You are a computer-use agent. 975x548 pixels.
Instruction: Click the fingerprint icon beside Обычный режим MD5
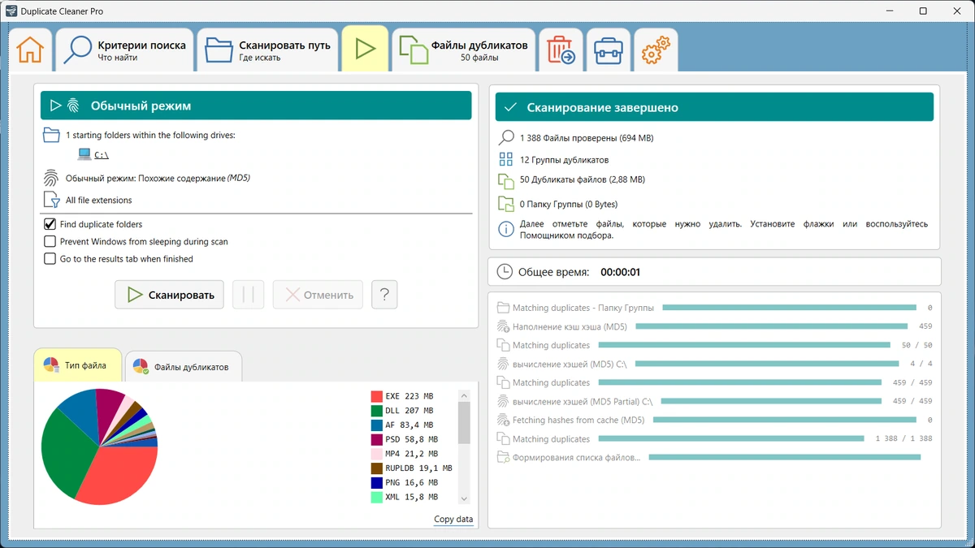click(51, 178)
